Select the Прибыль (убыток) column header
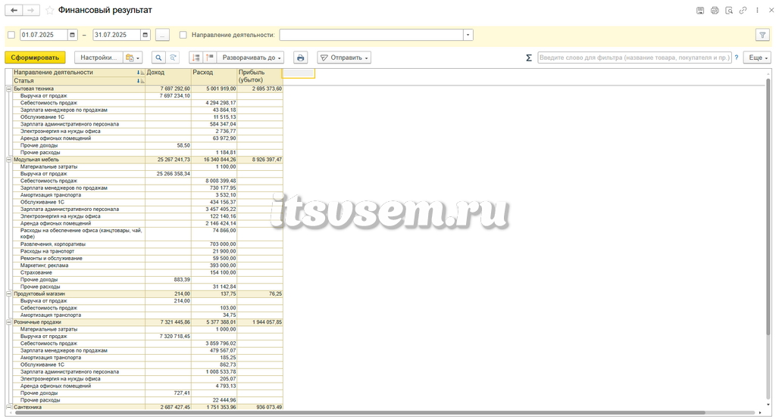The image size is (776, 419). 260,76
